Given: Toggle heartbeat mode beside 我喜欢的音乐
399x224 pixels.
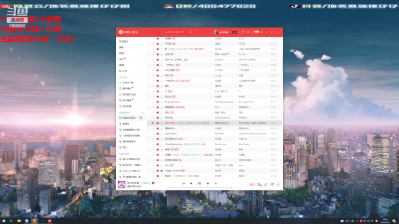Looking at the screenshot, I should coord(141,118).
